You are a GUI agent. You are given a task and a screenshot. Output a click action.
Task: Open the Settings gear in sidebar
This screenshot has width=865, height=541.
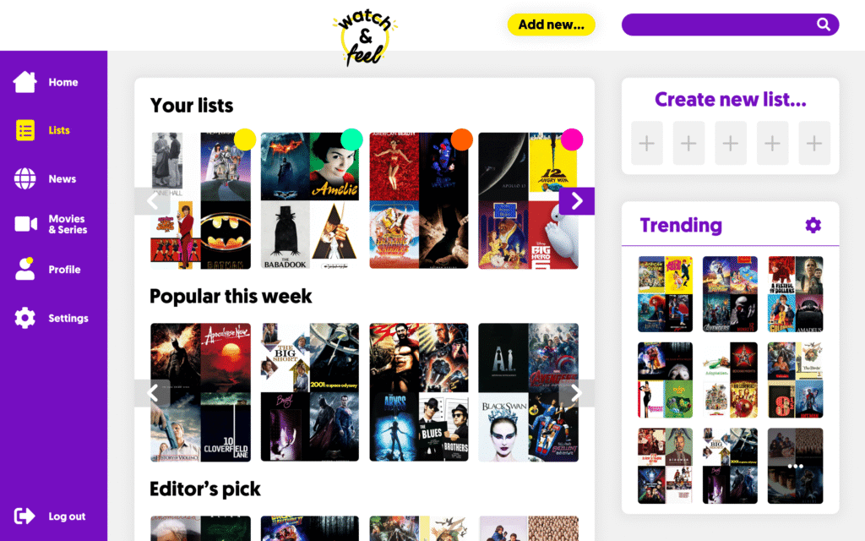24,318
